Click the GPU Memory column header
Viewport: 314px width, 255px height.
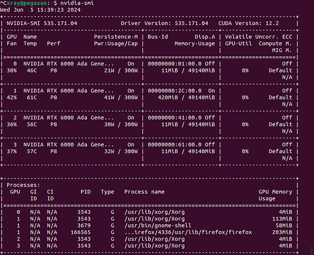(275, 192)
